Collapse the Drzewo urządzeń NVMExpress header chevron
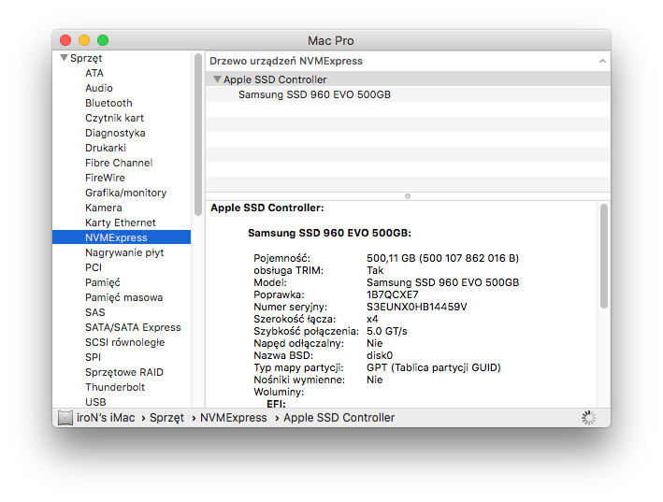663x502 pixels. click(602, 62)
